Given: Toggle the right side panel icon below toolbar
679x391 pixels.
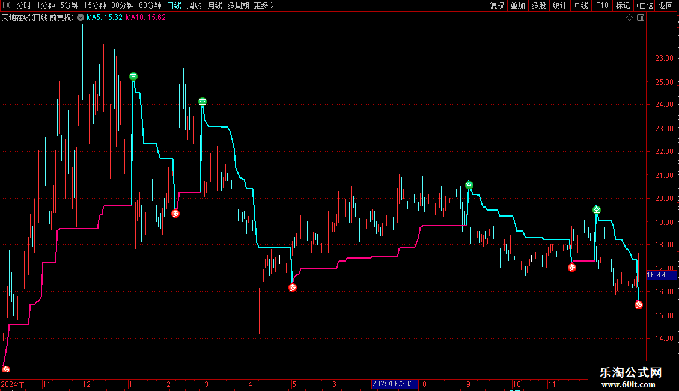Looking at the screenshot, I should pyautogui.click(x=641, y=18).
